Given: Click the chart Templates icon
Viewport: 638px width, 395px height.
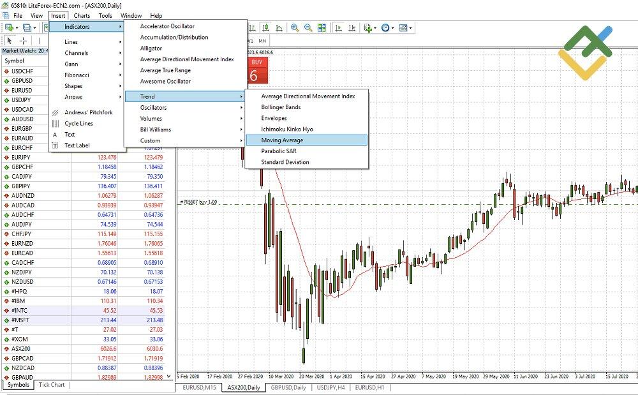Looking at the screenshot, I should coord(403,28).
